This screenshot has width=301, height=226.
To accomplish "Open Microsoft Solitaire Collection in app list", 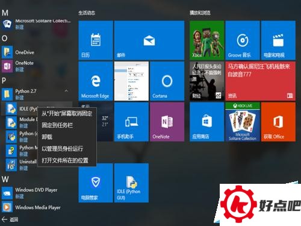I will coord(36,24).
